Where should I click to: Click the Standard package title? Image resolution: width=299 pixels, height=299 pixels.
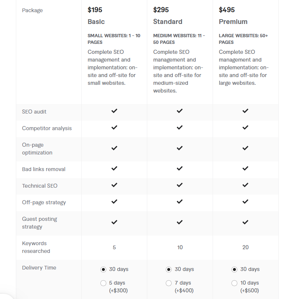168,22
